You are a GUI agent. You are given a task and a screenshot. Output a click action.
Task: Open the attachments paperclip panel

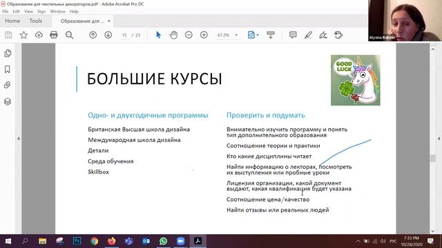pos(8,85)
